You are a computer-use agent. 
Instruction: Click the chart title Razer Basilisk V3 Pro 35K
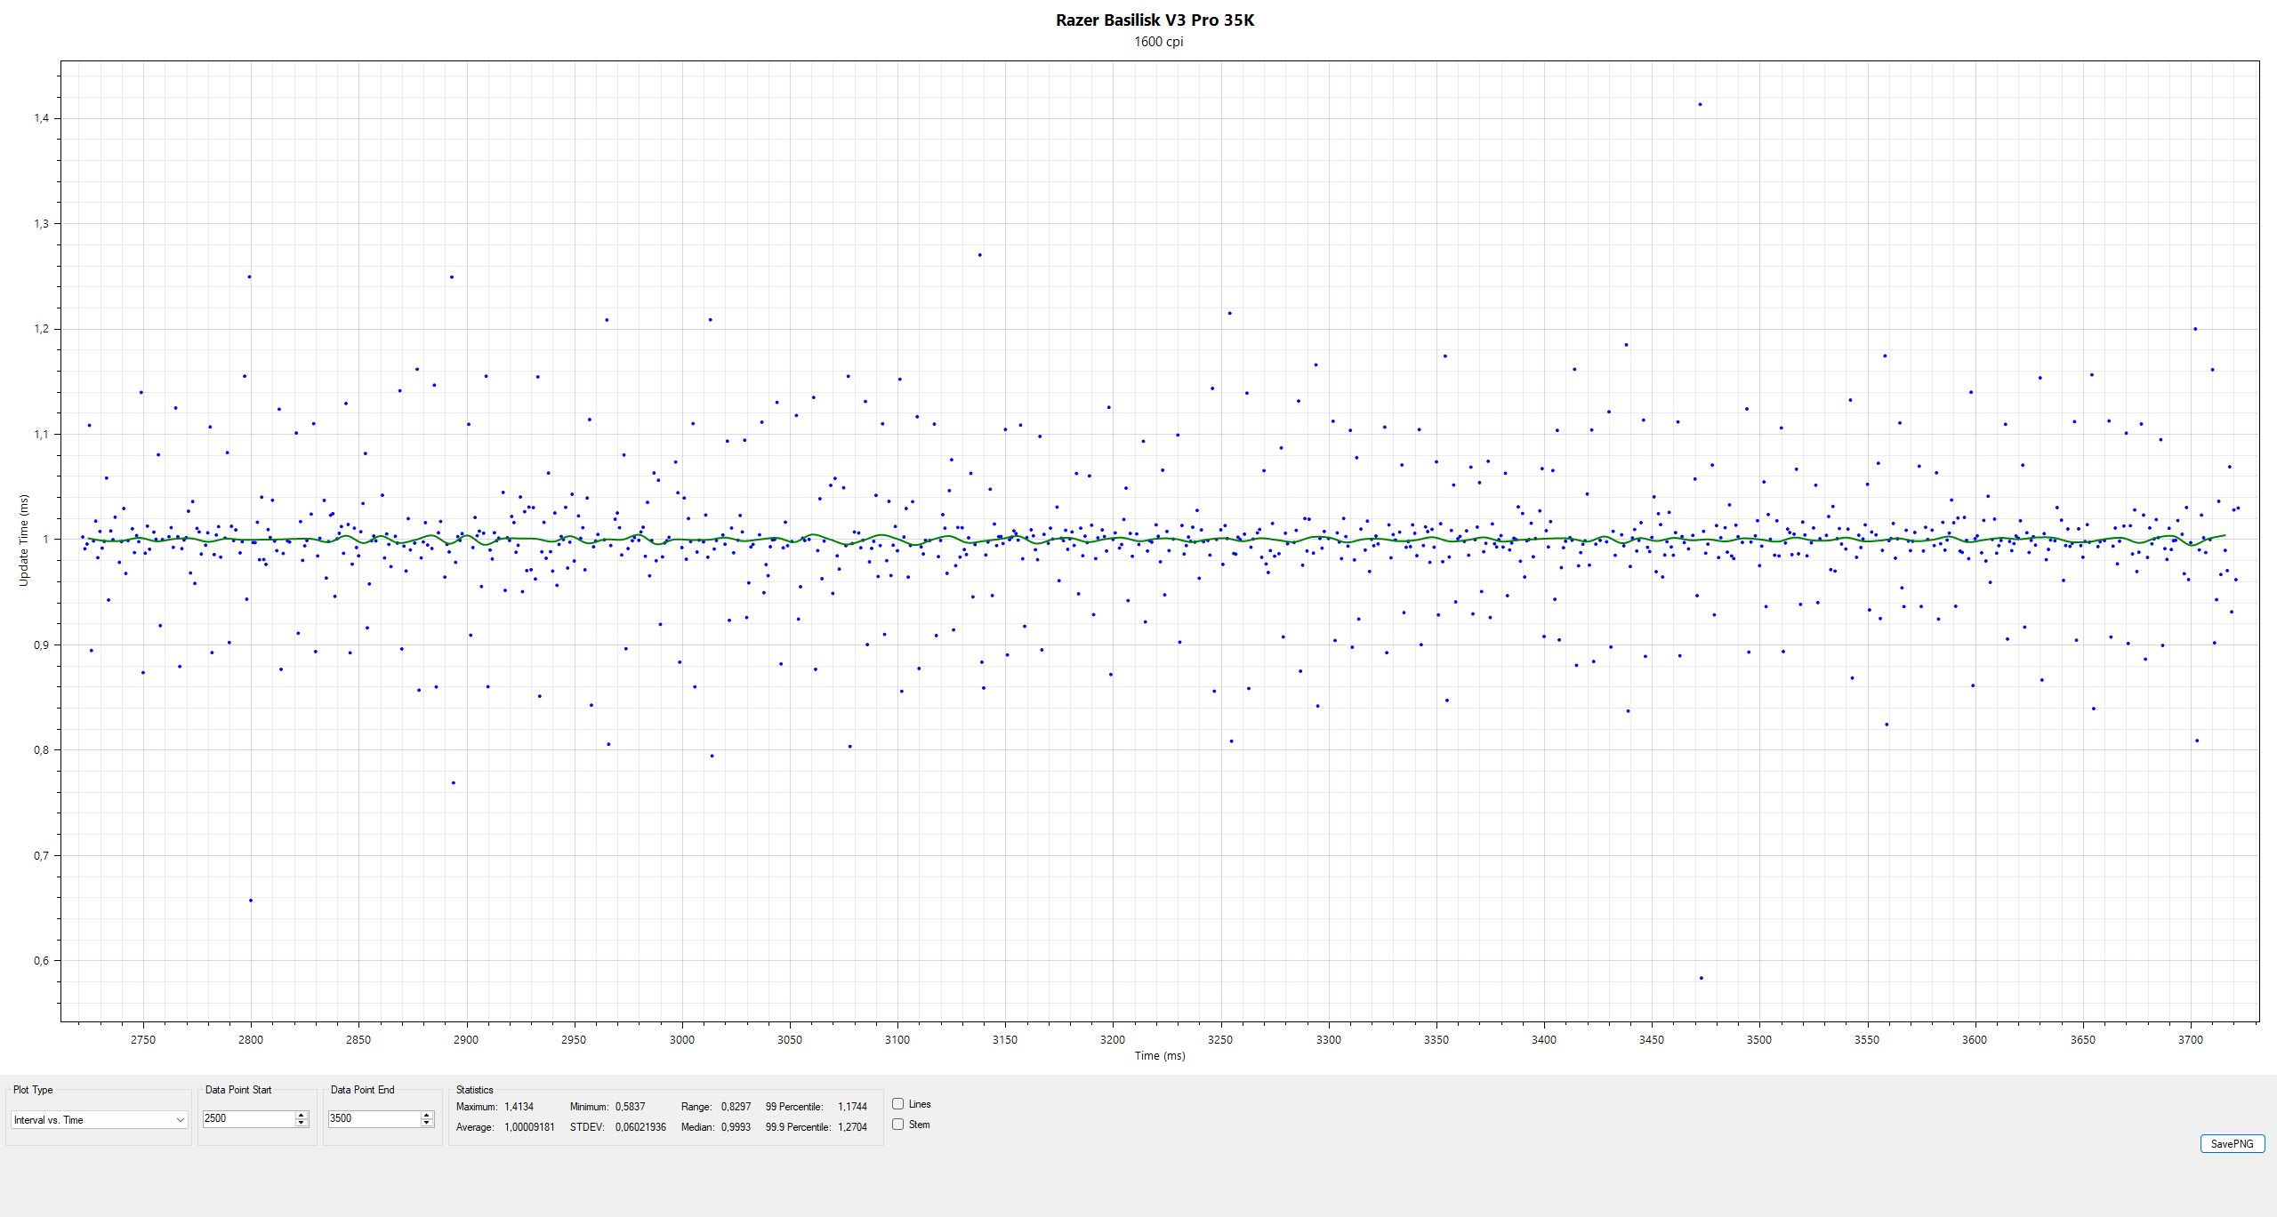1155,20
